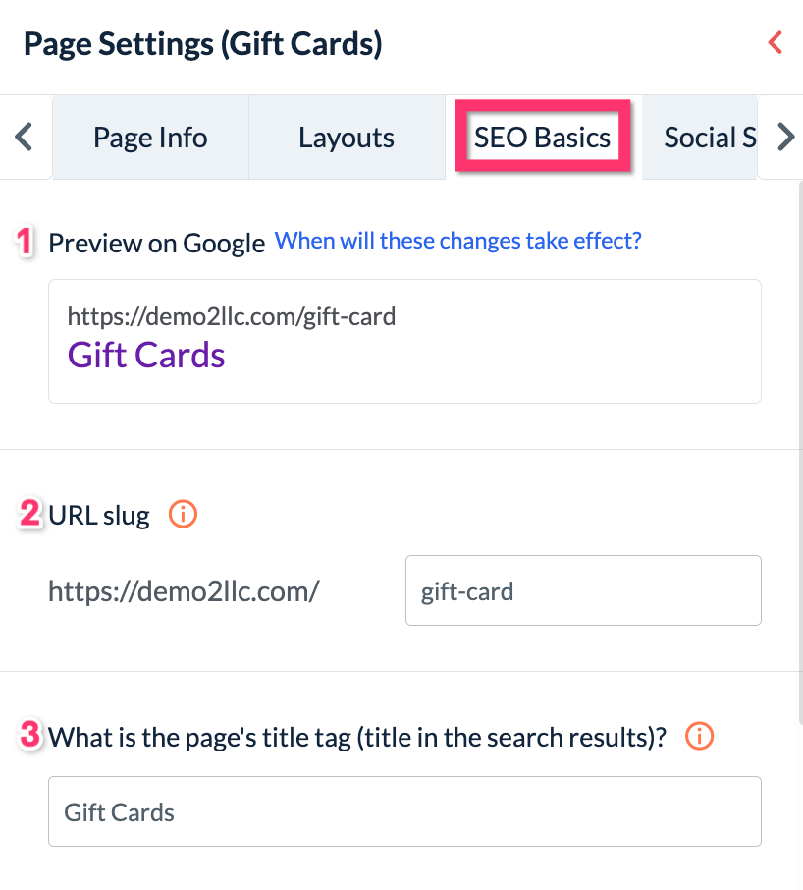Click the Preview on Google label
The height and width of the screenshot is (890, 803).
(157, 243)
